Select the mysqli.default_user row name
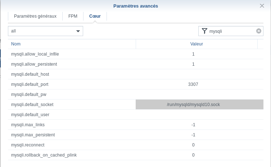The width and height of the screenshot is (271, 167). point(30,115)
